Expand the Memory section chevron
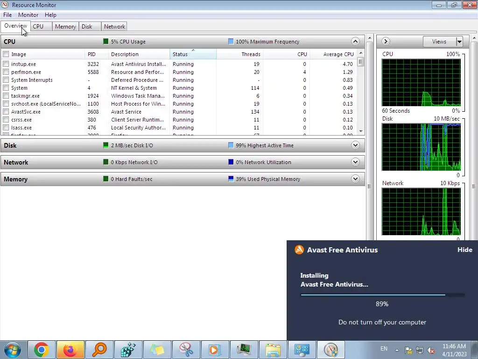Viewport: 478px width, 359px height. click(355, 179)
